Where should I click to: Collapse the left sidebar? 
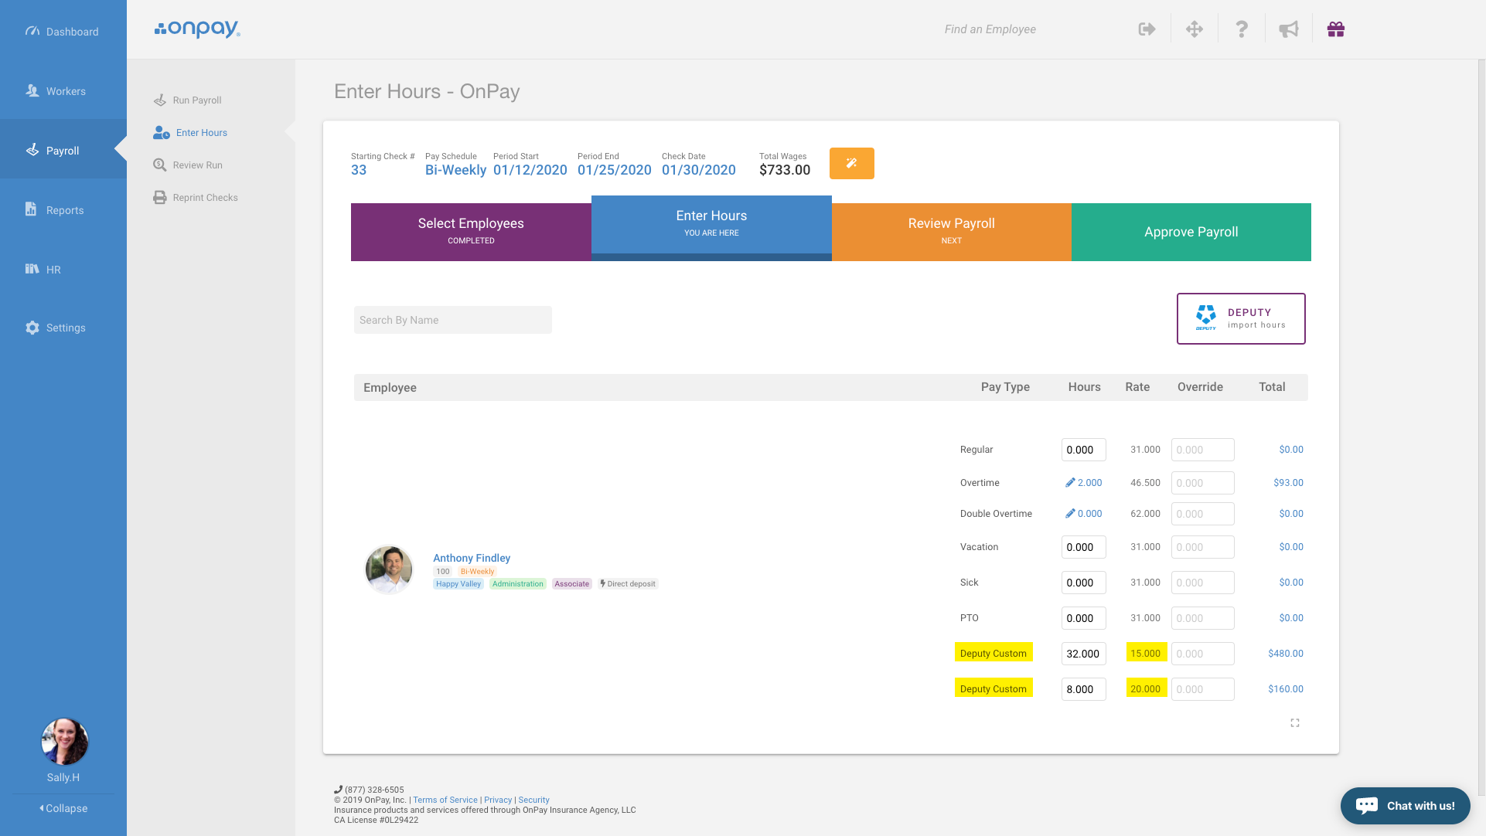click(x=63, y=808)
